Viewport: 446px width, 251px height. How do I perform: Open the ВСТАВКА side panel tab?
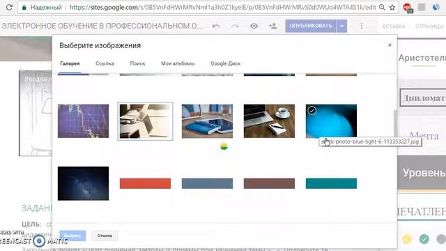pos(394,26)
